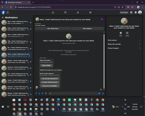Send quick reply 'Yes. Are you interested?'
This screenshot has width=145, height=116.
(50, 79)
